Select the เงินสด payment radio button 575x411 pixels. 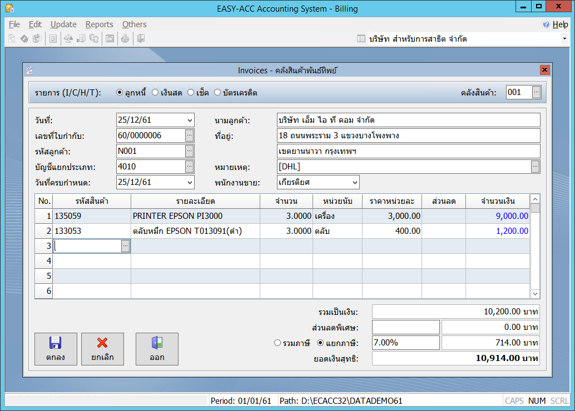coord(156,93)
